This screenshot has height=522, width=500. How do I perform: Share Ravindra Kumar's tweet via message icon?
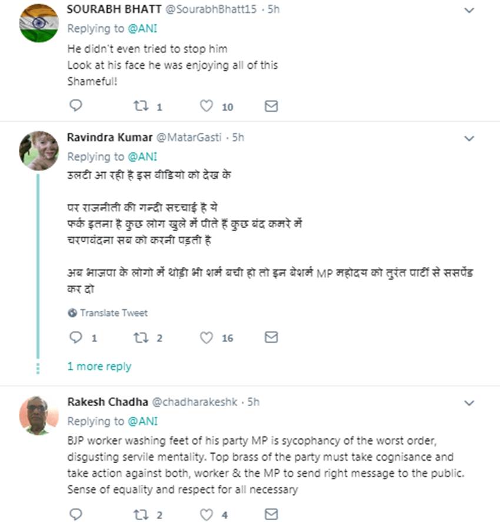point(271,337)
